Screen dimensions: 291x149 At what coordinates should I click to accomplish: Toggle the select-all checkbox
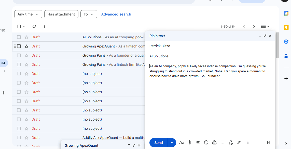[19, 26]
